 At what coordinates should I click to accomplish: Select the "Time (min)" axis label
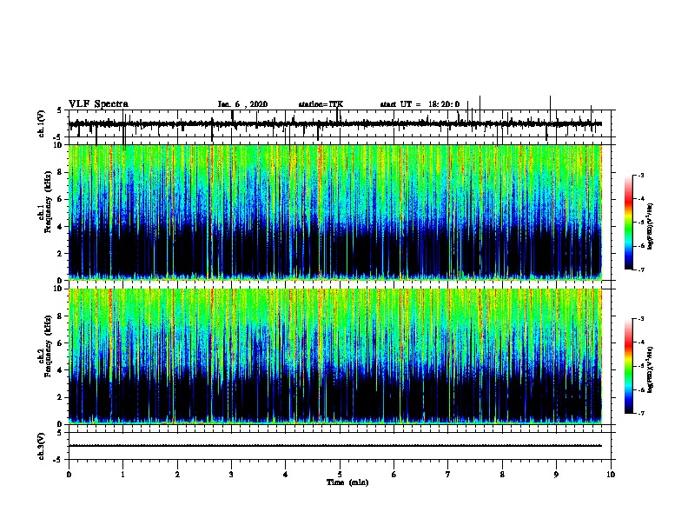pyautogui.click(x=347, y=482)
